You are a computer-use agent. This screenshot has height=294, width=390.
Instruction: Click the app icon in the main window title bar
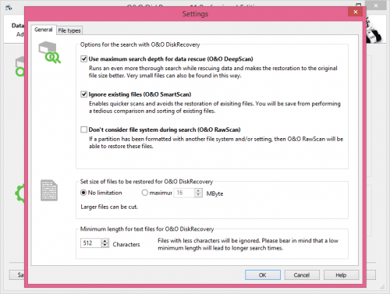click(9, 8)
